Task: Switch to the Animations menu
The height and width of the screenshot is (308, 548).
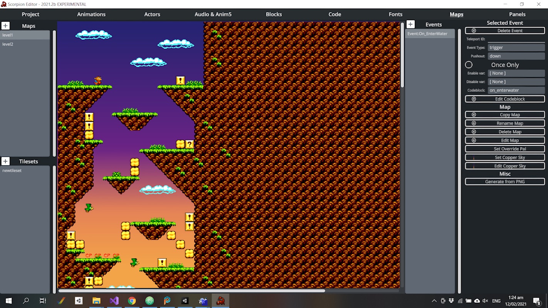Action: tap(91, 14)
